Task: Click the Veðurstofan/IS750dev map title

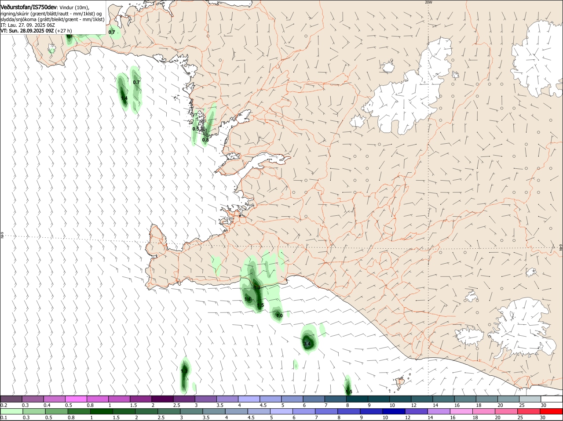Action: pyautogui.click(x=29, y=7)
